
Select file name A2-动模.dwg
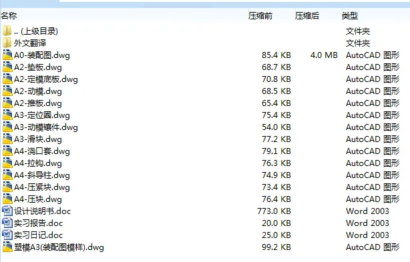38,91
